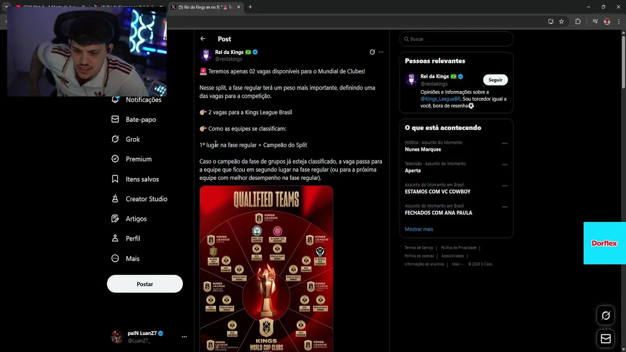Click Seguir to follow Rei da Kings
626x352 pixels.
[495, 80]
